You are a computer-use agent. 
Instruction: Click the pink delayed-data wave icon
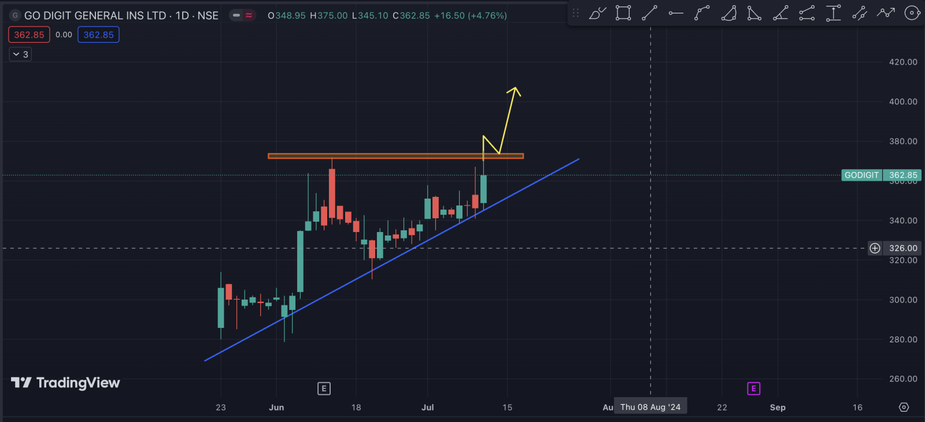[x=249, y=16]
